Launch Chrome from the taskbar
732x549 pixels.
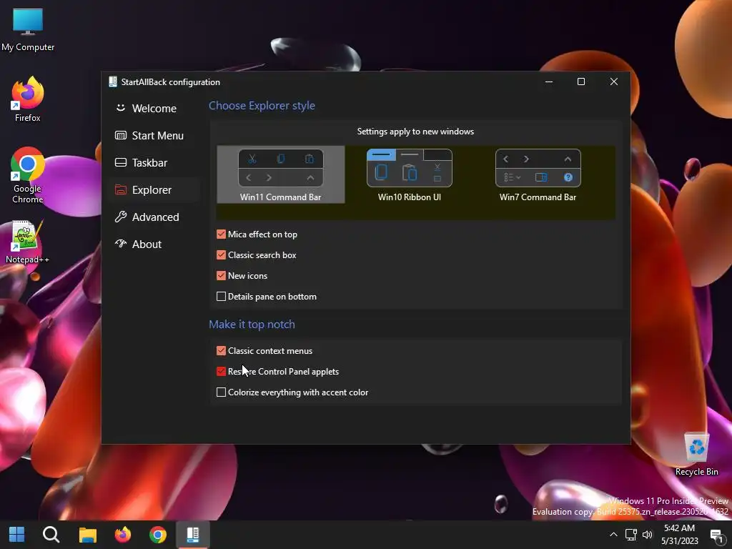pos(158,535)
